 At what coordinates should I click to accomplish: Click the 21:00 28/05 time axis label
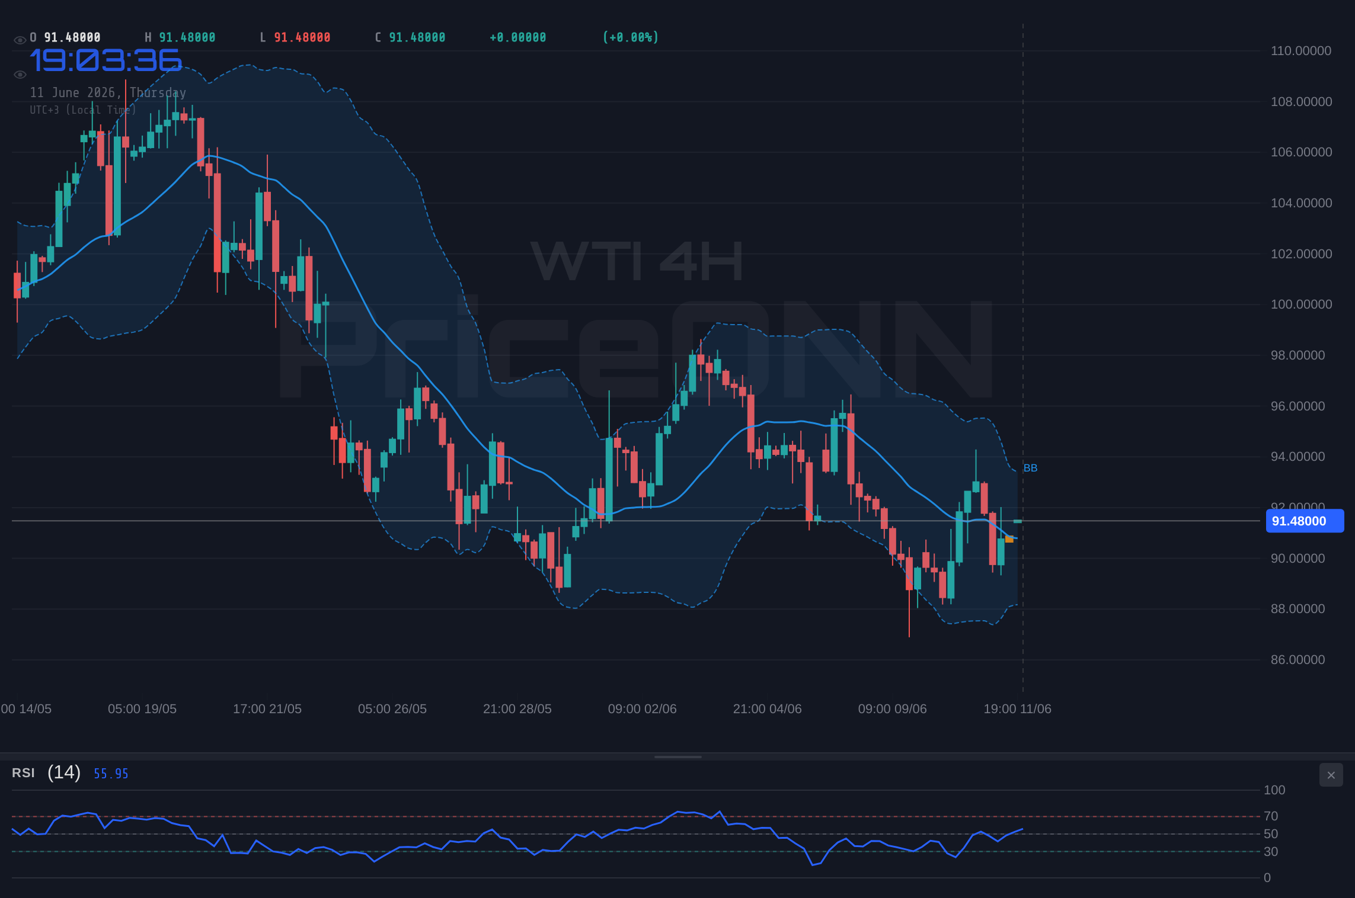coord(517,709)
